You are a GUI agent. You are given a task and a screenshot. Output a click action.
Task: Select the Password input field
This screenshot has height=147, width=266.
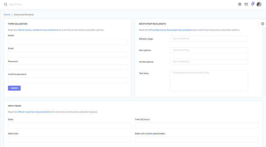(67, 68)
